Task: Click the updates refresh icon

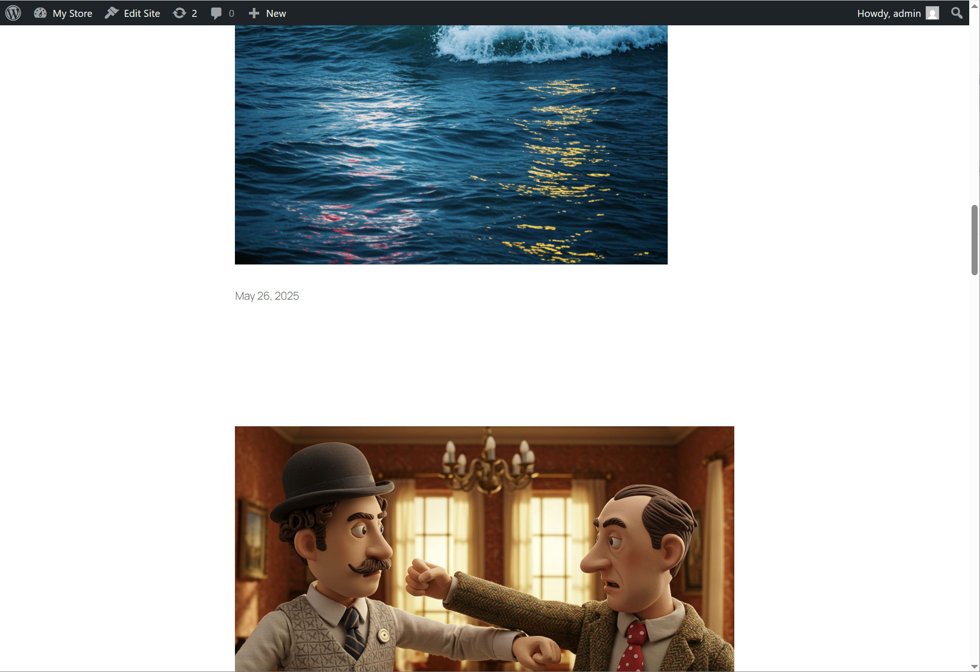Action: (179, 13)
